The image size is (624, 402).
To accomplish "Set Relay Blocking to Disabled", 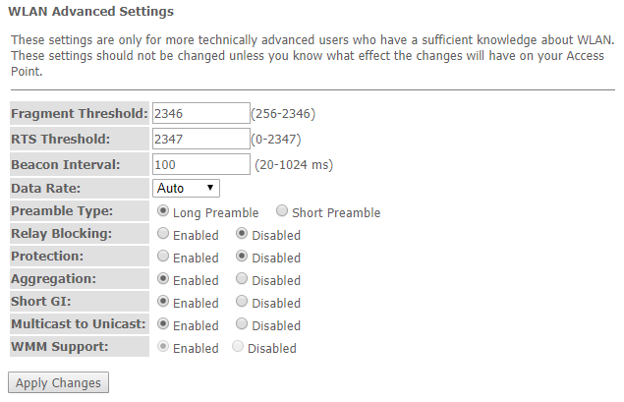I will (x=242, y=234).
